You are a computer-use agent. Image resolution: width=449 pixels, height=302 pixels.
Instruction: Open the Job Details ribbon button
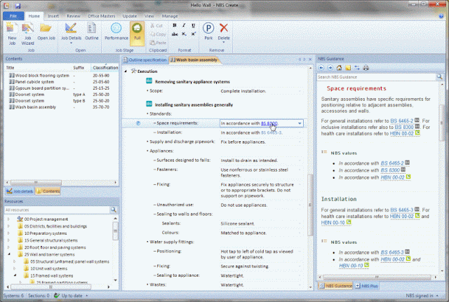pyautogui.click(x=71, y=34)
